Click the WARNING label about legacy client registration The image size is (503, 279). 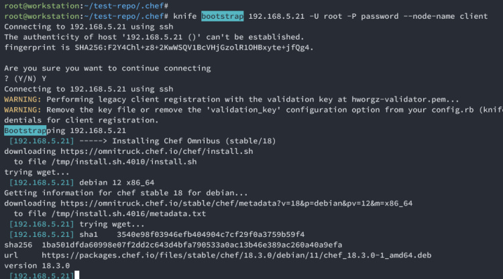coord(23,99)
